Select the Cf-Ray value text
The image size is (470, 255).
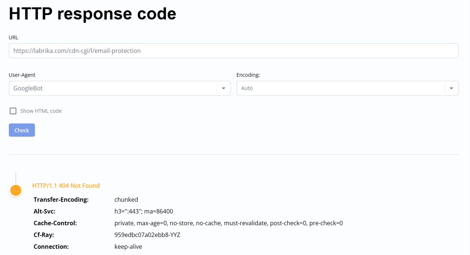tap(147, 235)
